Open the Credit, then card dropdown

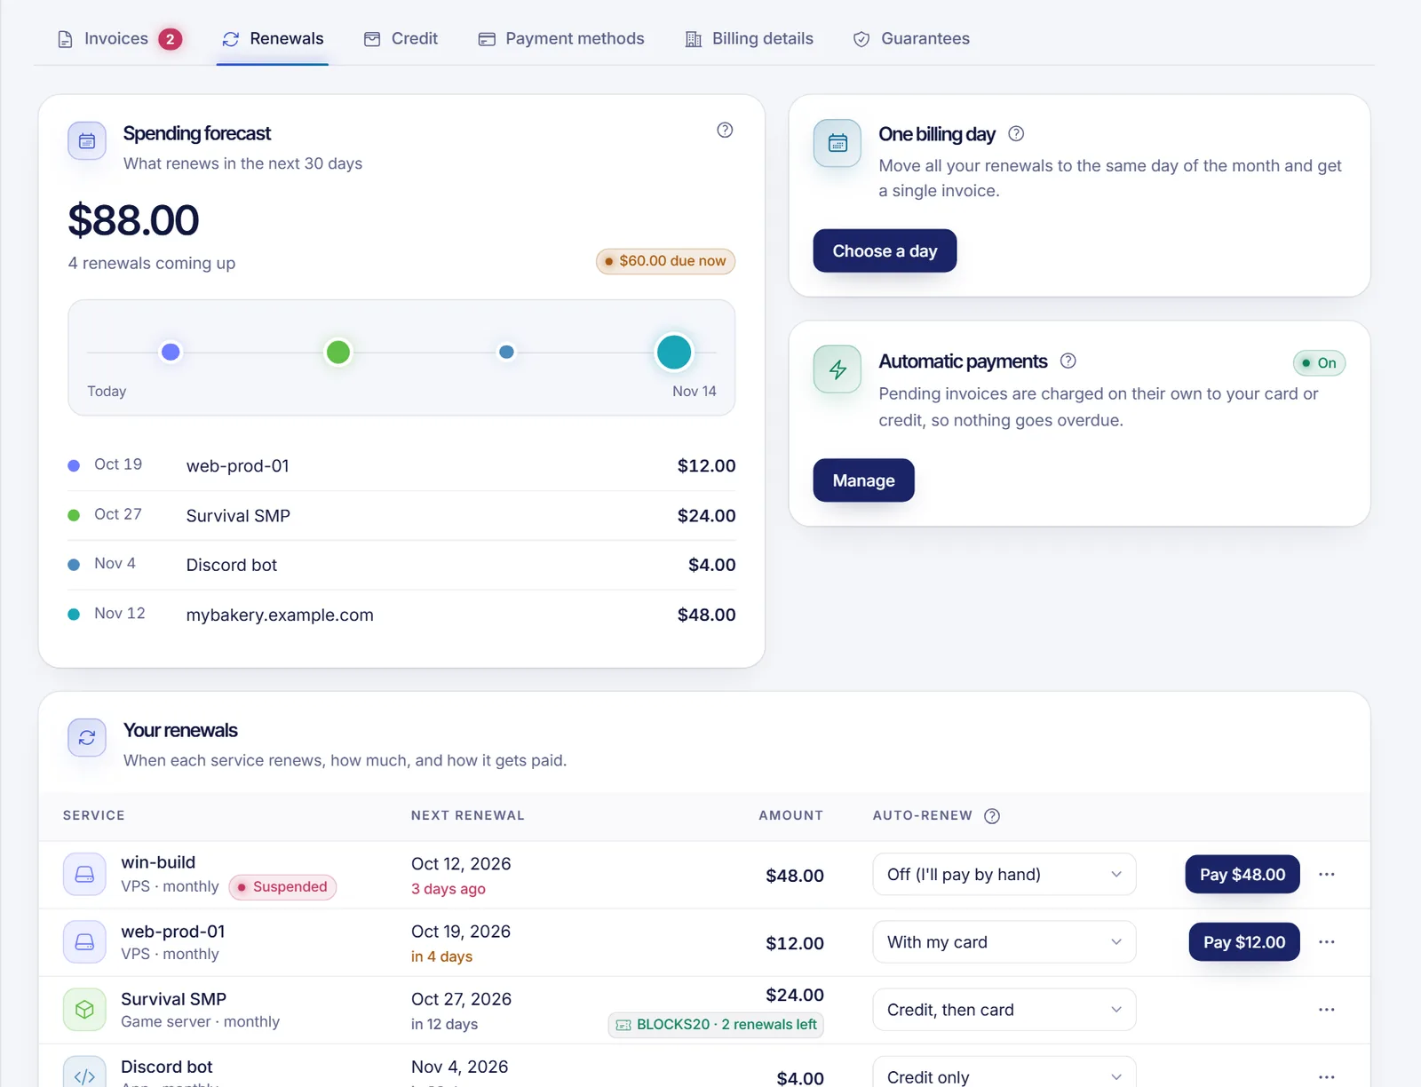(x=1004, y=1010)
